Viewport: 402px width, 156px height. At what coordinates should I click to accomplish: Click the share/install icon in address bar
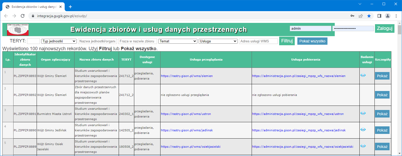click(x=361, y=16)
